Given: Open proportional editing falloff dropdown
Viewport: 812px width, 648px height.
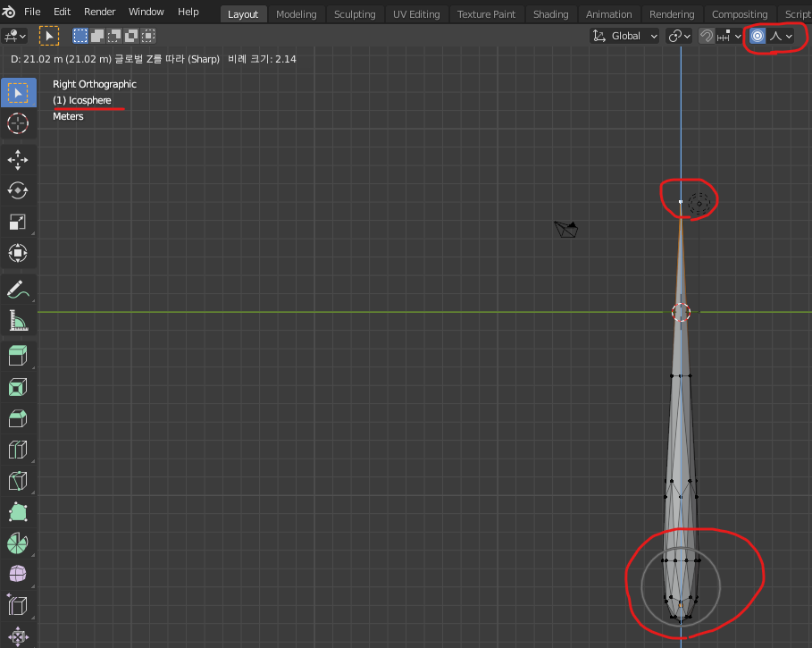Looking at the screenshot, I should (781, 36).
